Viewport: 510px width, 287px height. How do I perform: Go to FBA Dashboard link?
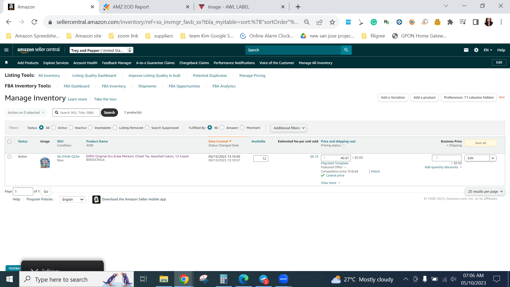pyautogui.click(x=76, y=86)
